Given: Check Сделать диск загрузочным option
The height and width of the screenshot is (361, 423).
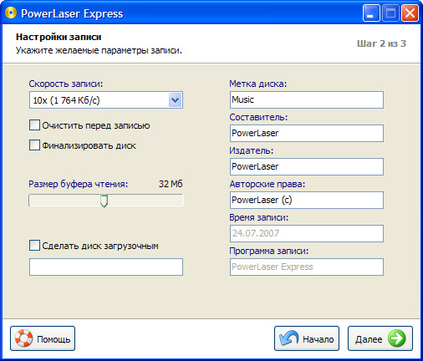Looking at the screenshot, I should pyautogui.click(x=34, y=246).
